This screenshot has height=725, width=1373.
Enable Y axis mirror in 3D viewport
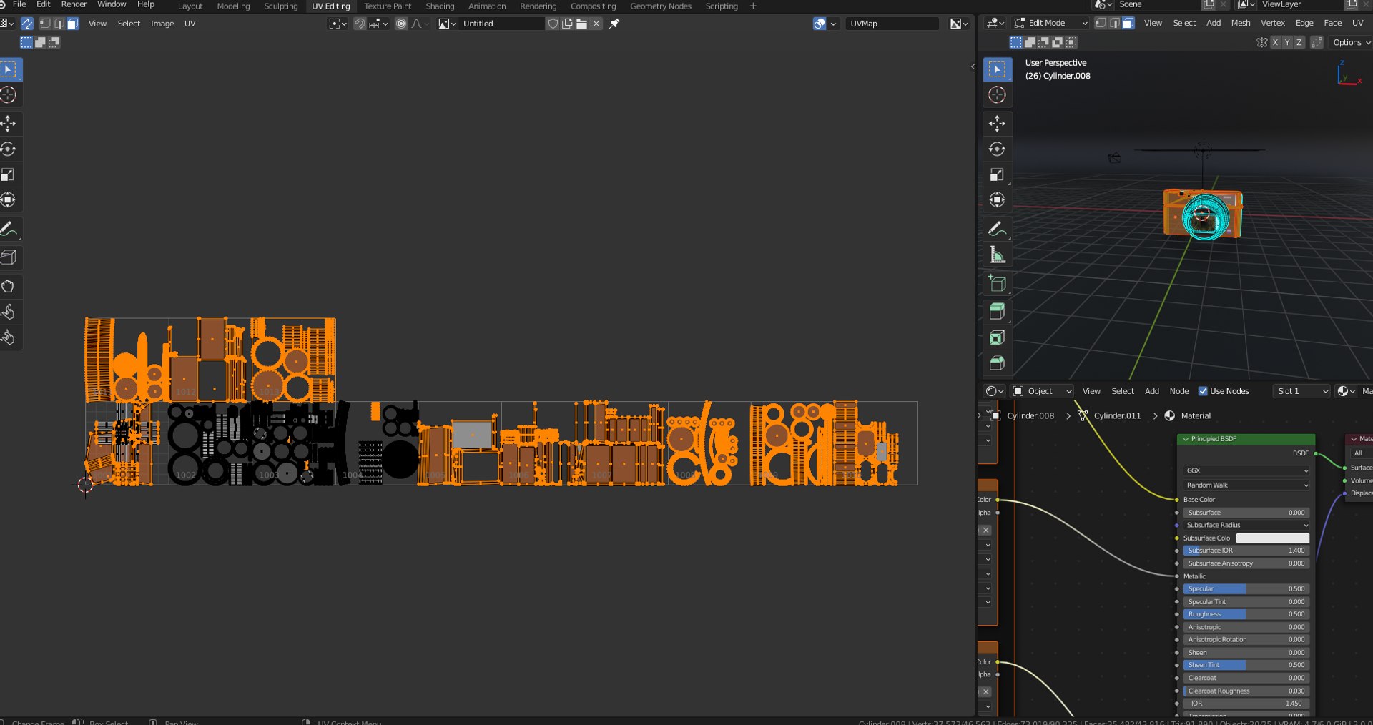(1287, 42)
